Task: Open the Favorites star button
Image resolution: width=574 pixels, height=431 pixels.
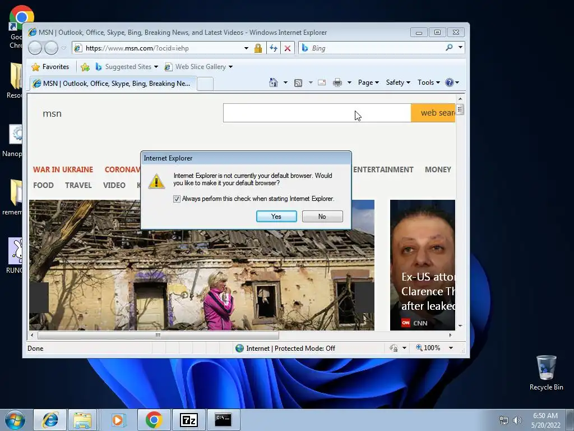Action: click(x=50, y=67)
